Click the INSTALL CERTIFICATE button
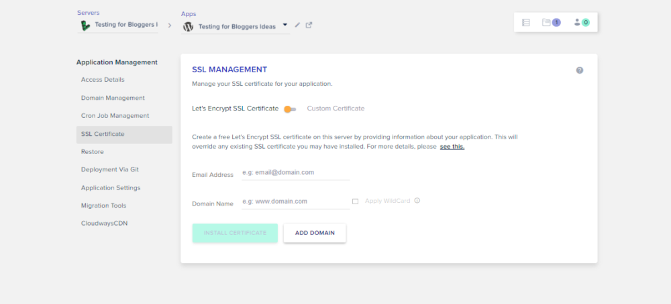671x304 pixels. (x=235, y=233)
